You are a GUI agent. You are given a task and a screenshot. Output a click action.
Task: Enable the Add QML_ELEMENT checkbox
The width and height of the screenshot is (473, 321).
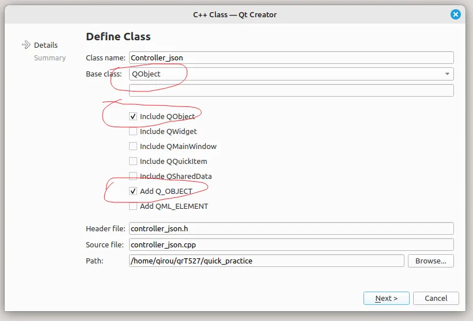pyautogui.click(x=133, y=207)
